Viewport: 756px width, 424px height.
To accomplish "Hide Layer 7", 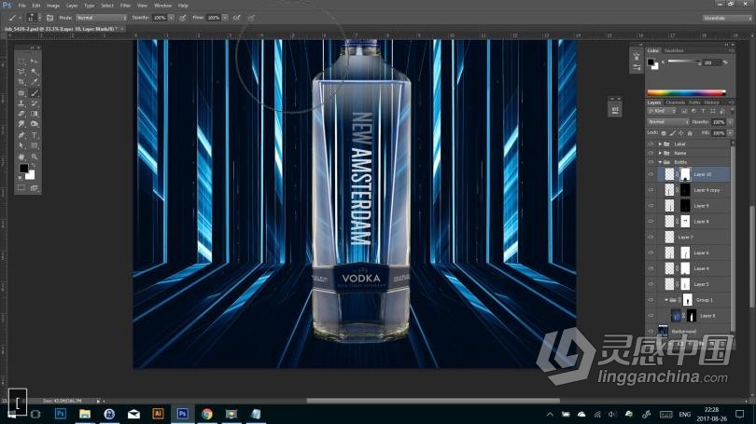I will (x=651, y=238).
